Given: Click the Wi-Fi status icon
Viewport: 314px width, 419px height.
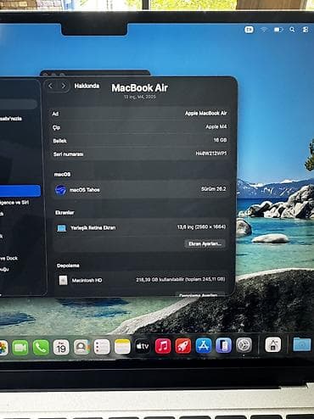Looking at the screenshot, I should [x=264, y=30].
